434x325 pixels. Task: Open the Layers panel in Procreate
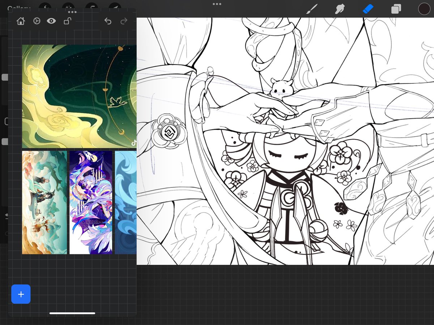pos(396,9)
